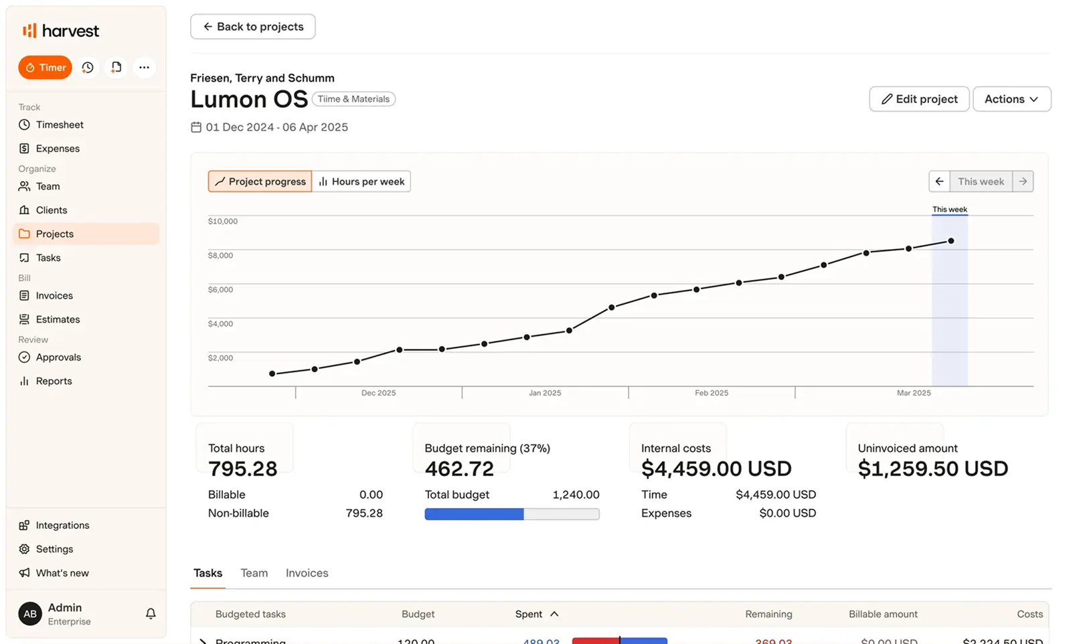Click the Harvest logo in the sidebar

60,31
